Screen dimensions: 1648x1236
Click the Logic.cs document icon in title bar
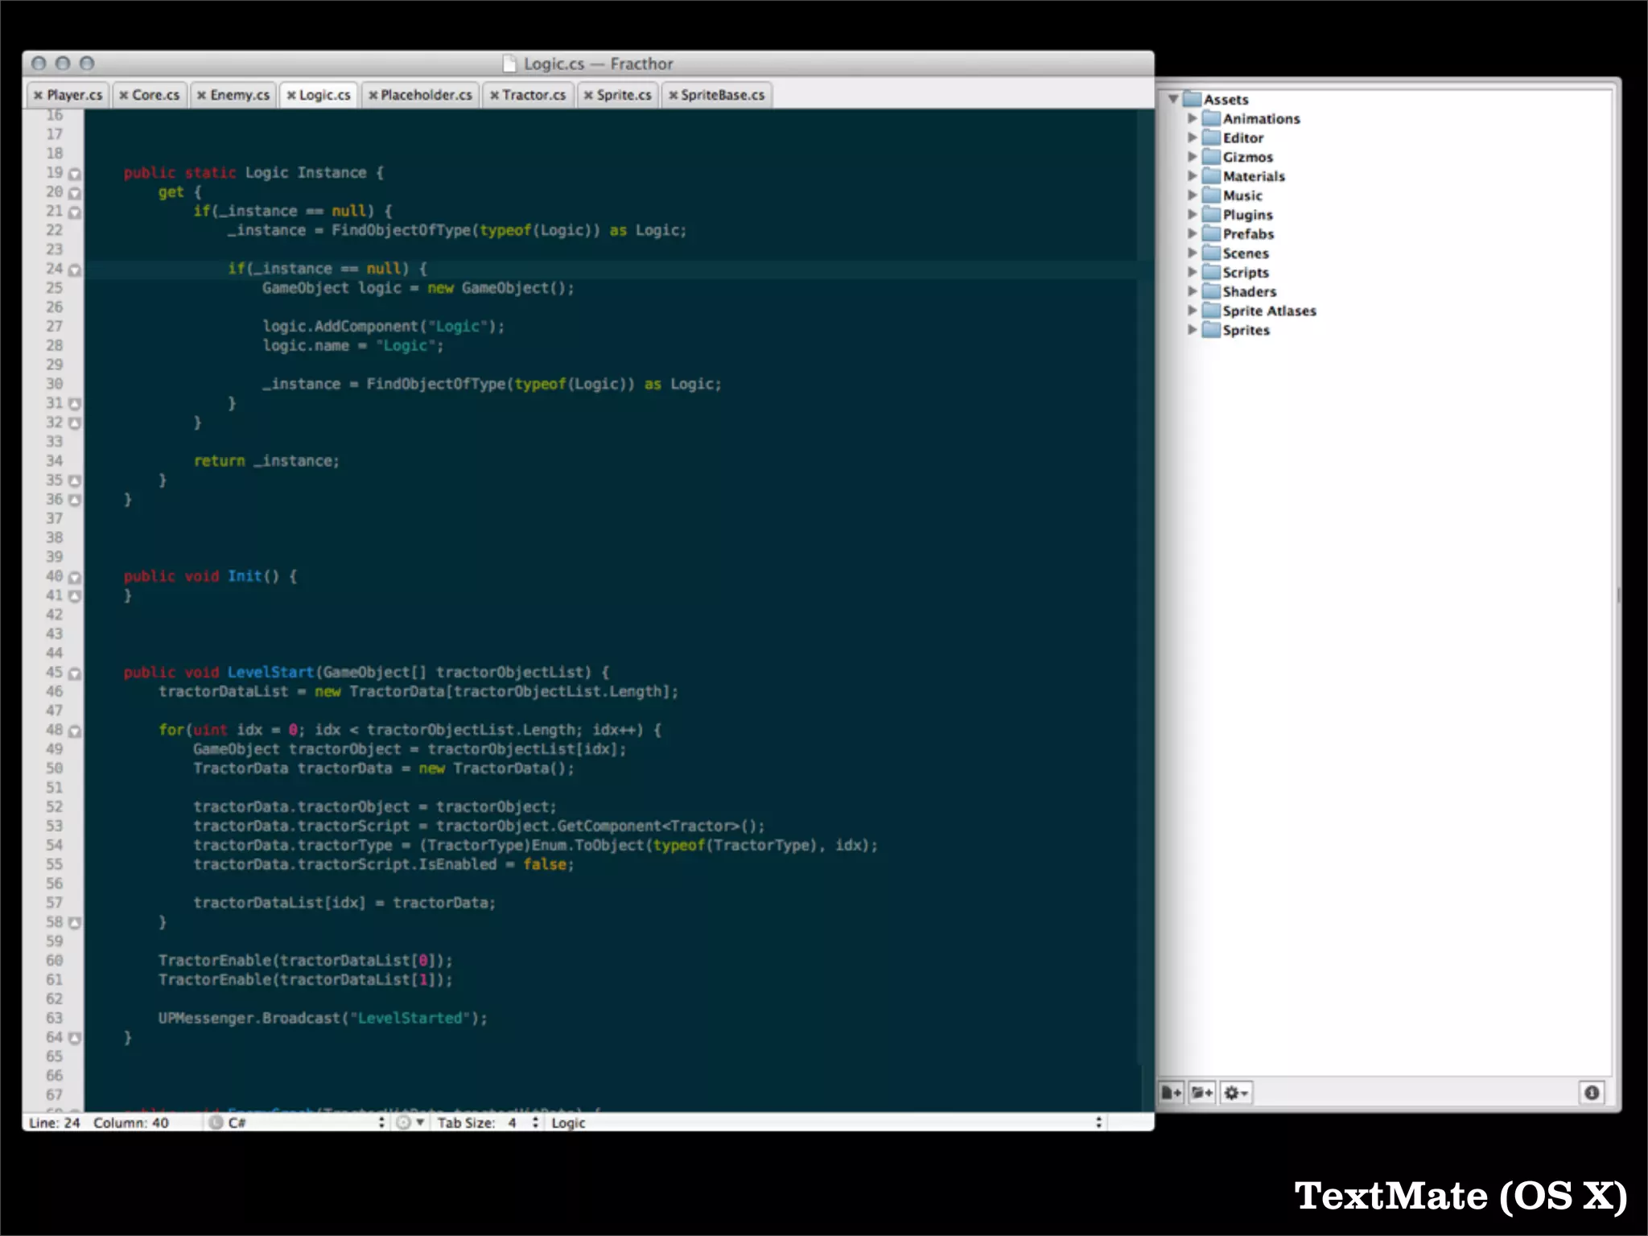click(x=509, y=64)
